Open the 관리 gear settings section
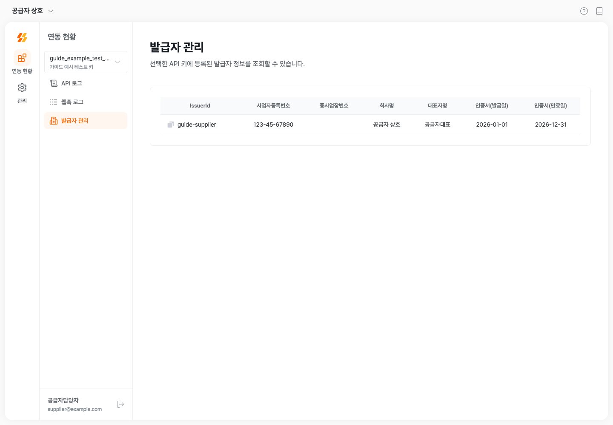Viewport: 613px width, 425px height. click(22, 93)
